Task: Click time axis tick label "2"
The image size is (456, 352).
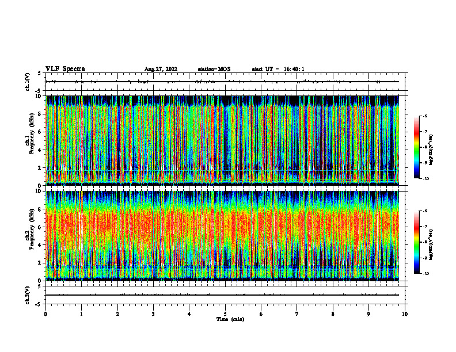Action: (117, 314)
